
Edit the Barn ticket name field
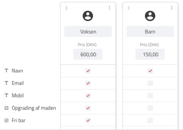tap(150, 31)
